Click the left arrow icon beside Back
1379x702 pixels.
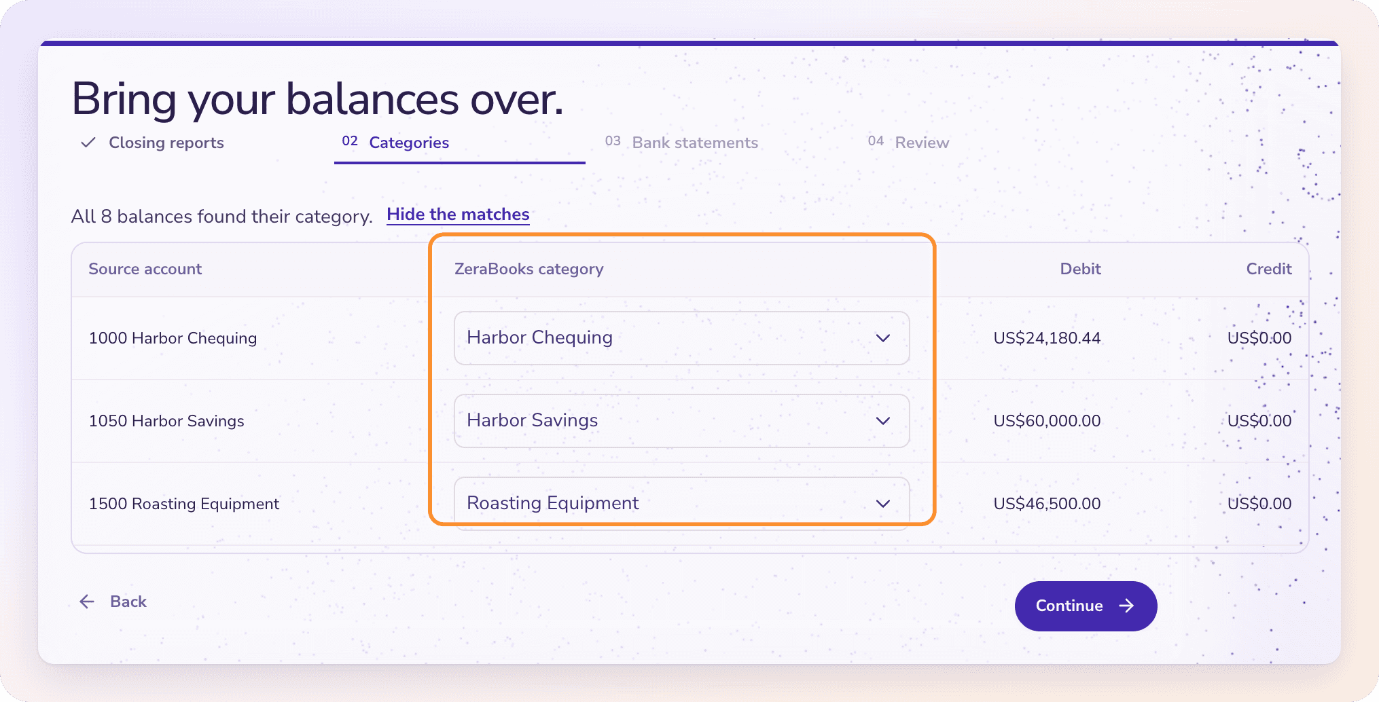click(x=87, y=602)
